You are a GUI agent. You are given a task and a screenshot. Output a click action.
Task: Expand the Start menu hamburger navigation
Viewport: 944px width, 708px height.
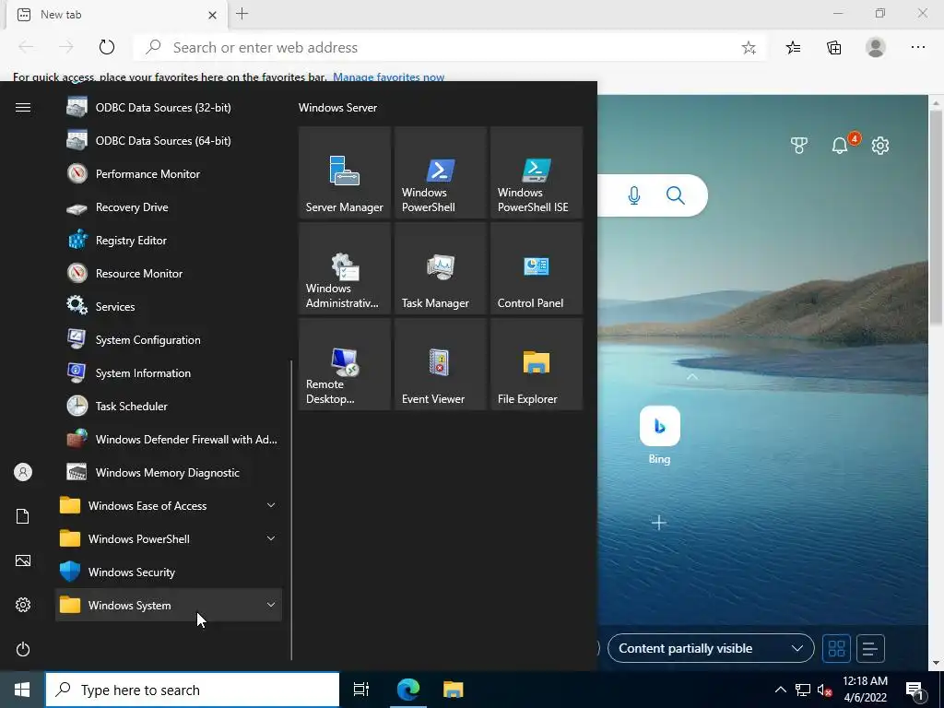tap(23, 108)
